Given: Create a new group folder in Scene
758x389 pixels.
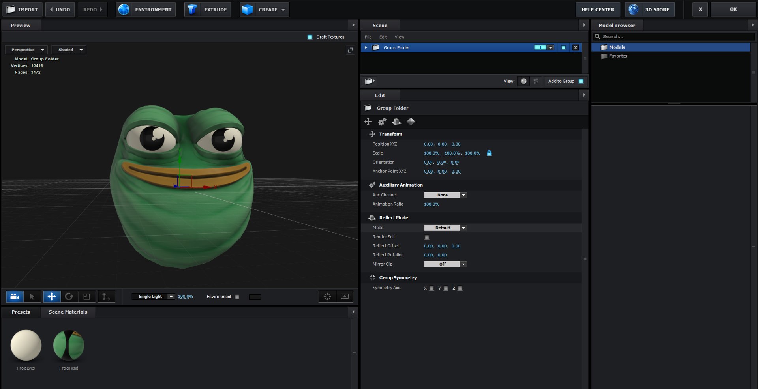Looking at the screenshot, I should point(370,81).
